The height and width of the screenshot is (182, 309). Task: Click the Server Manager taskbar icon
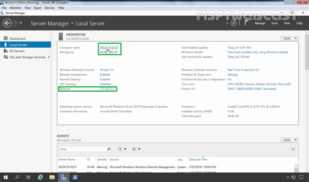coord(63,177)
